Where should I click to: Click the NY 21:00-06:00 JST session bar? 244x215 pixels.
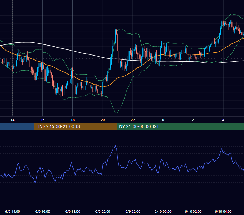point(180,126)
